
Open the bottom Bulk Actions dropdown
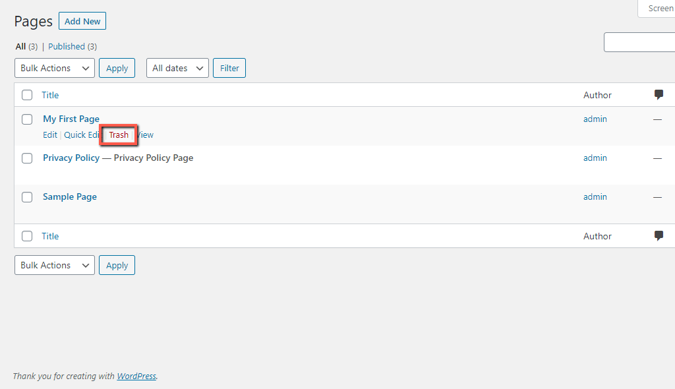click(x=55, y=265)
